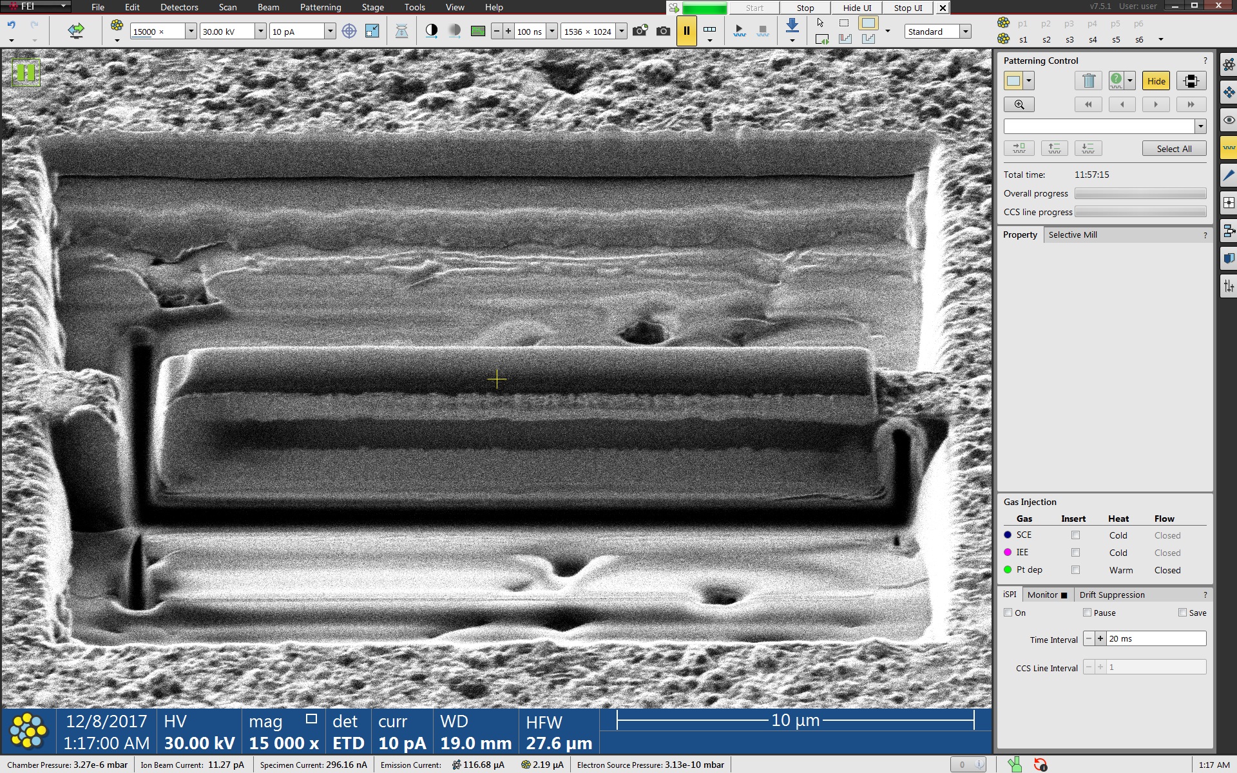Open the magnification 15000x dropdown
The width and height of the screenshot is (1237, 773).
click(x=191, y=32)
